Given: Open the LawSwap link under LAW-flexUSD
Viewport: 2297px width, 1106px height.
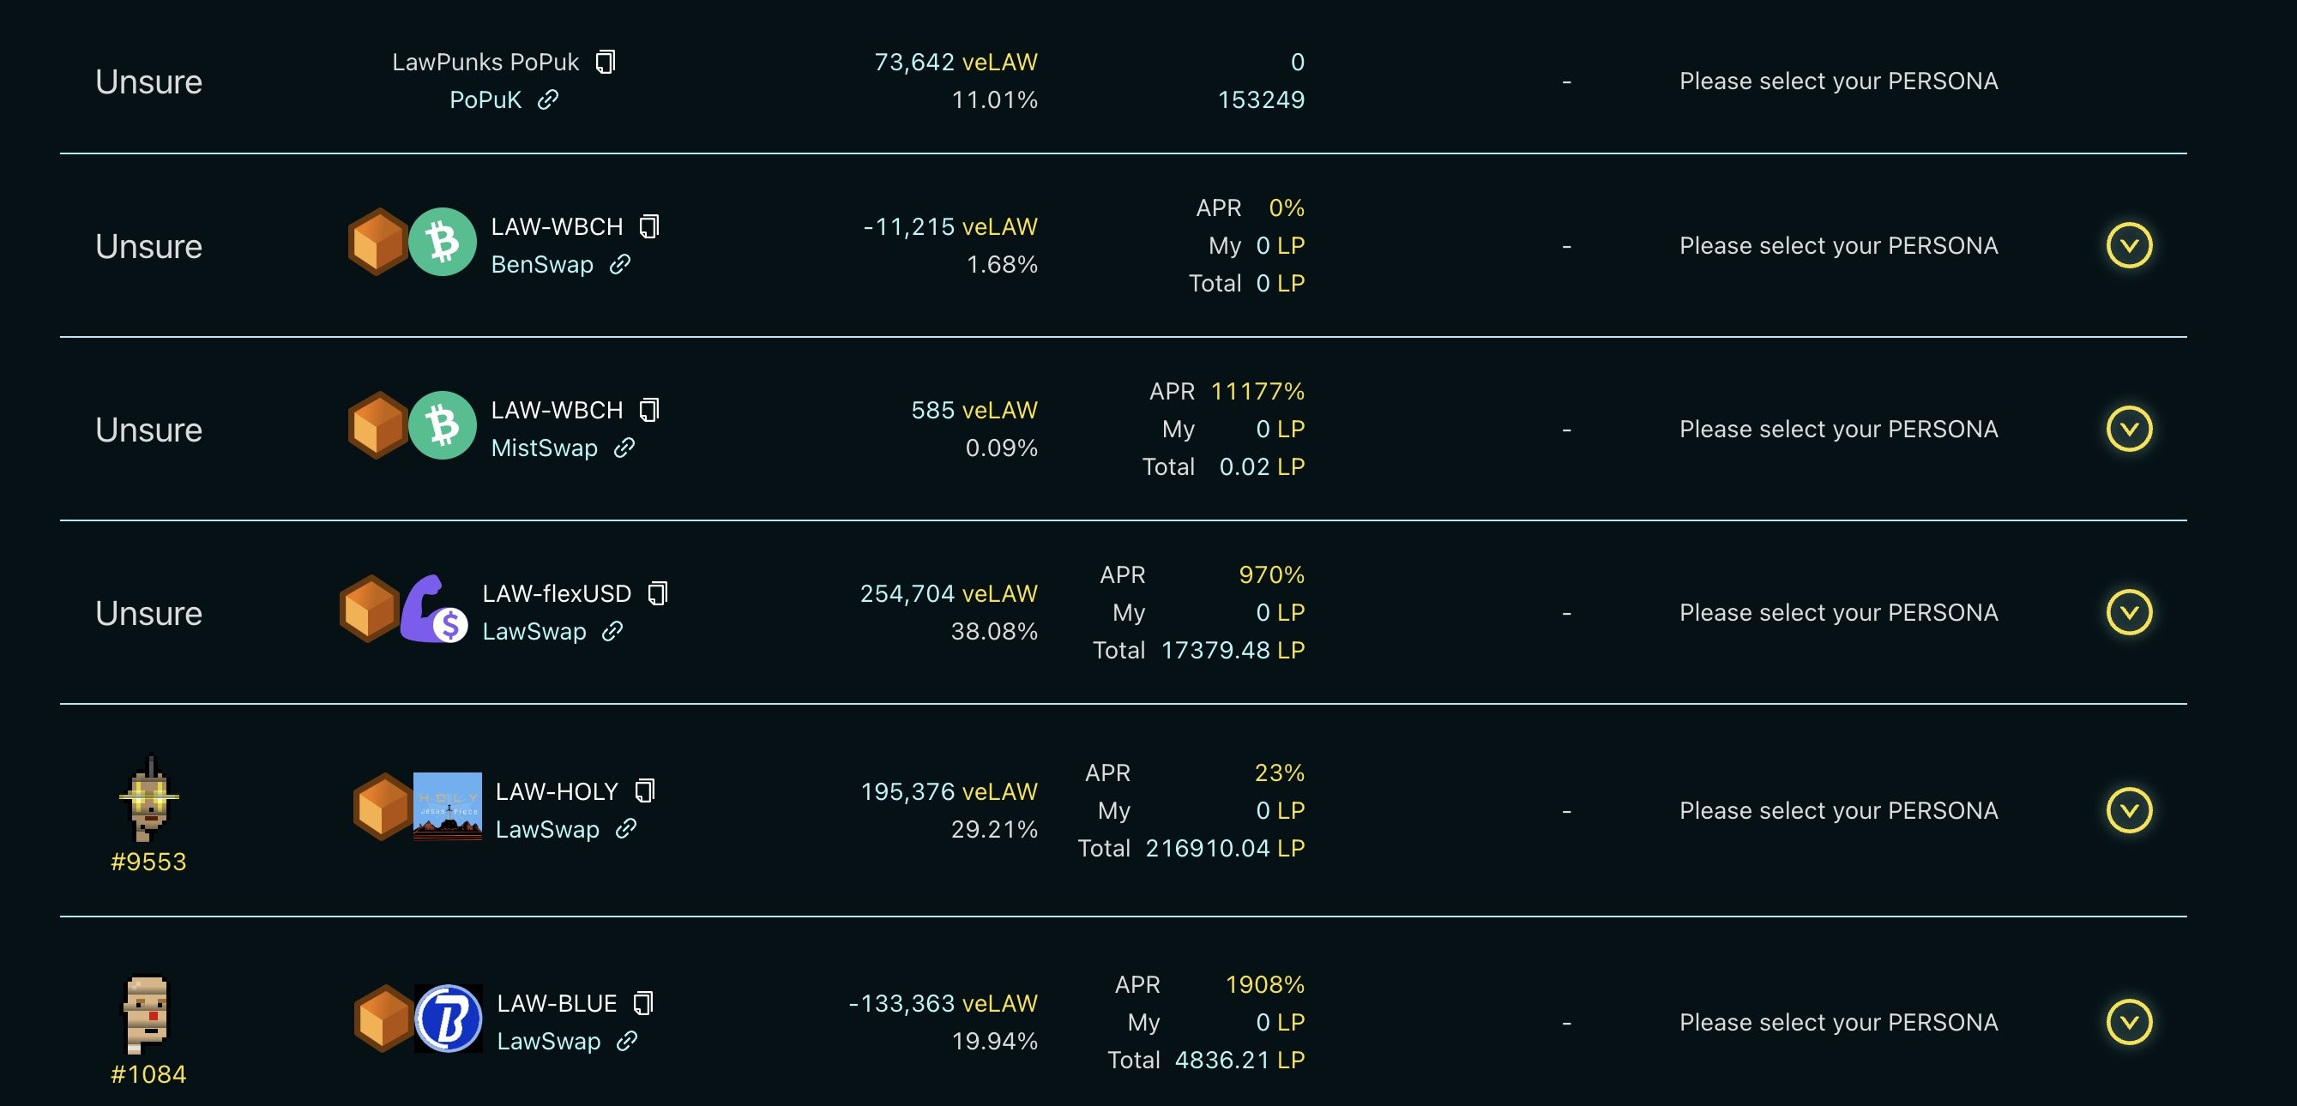Looking at the screenshot, I should [x=534, y=632].
